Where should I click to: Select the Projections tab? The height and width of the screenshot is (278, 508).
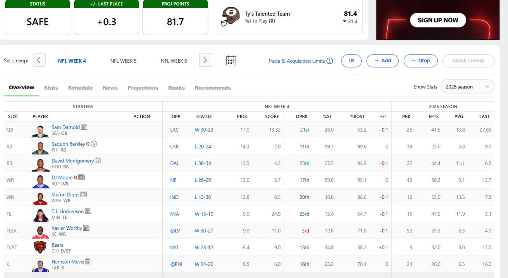click(x=143, y=88)
